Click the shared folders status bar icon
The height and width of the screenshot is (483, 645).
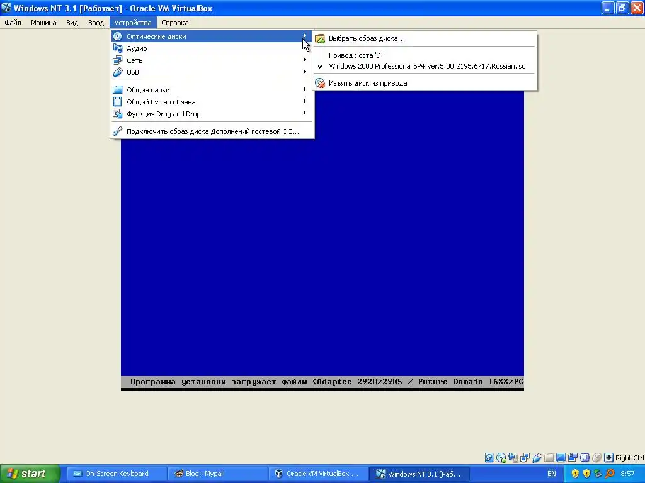(x=549, y=458)
